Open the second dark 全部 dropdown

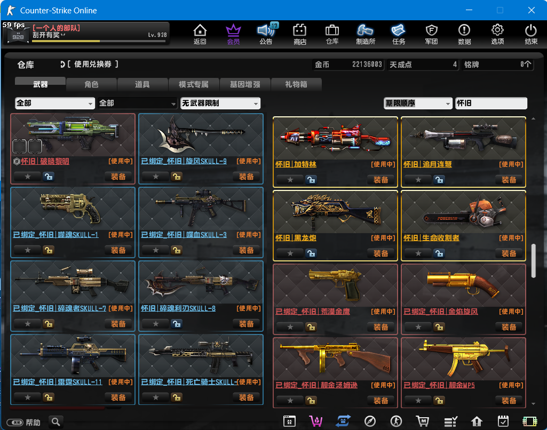[x=138, y=103]
